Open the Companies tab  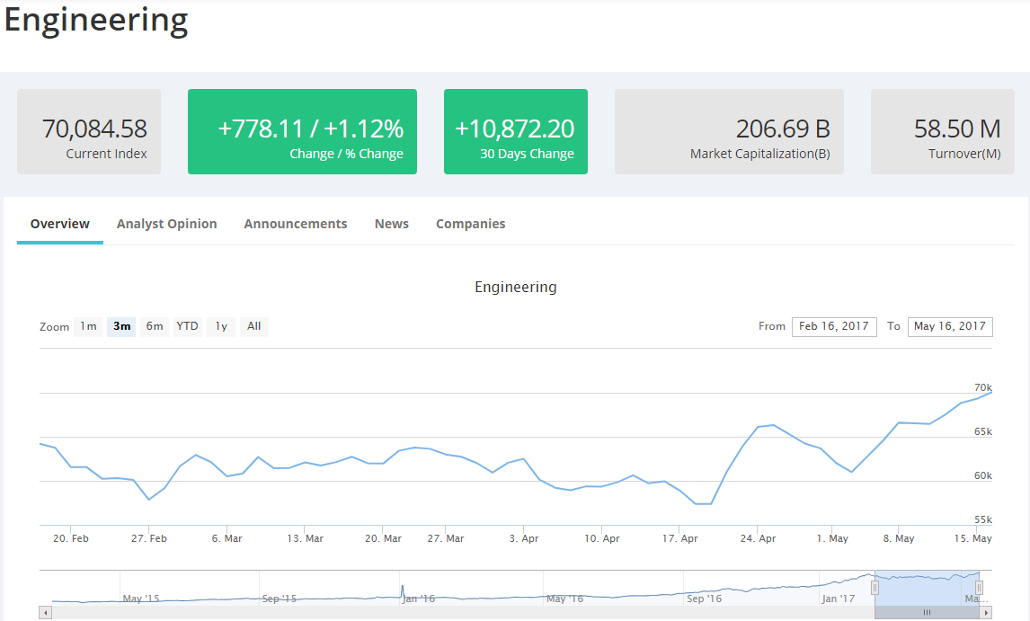point(470,223)
